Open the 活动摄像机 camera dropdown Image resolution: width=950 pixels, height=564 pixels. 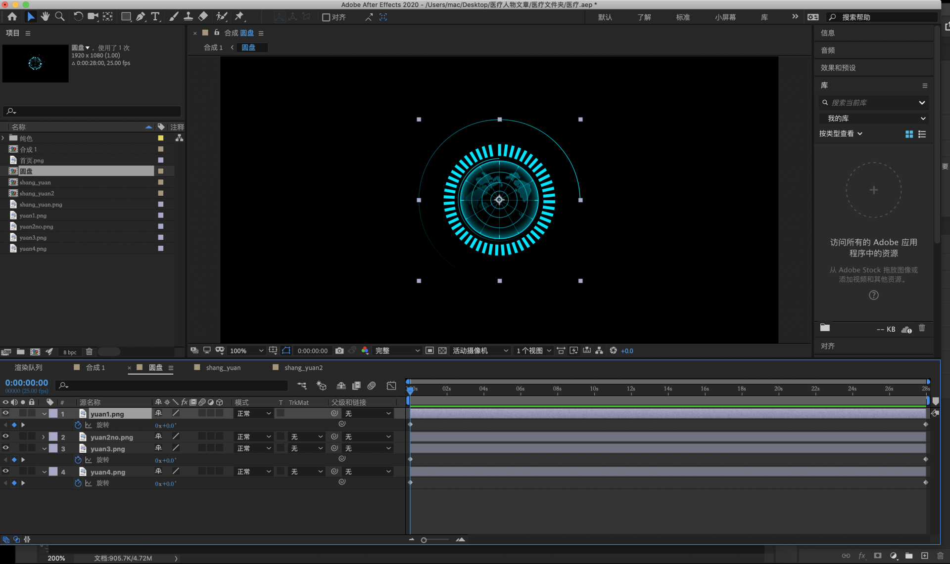tap(480, 350)
